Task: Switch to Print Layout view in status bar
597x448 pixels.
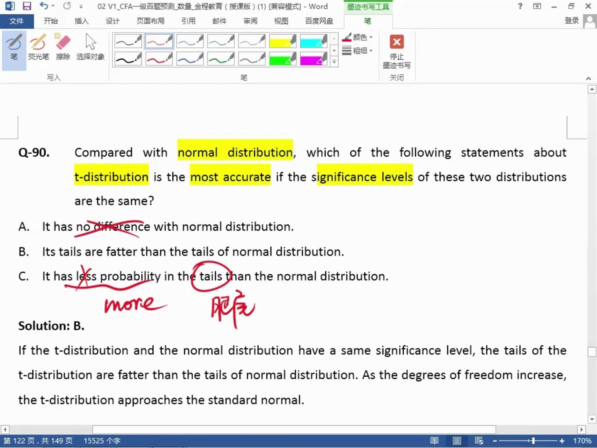Action: 457,441
